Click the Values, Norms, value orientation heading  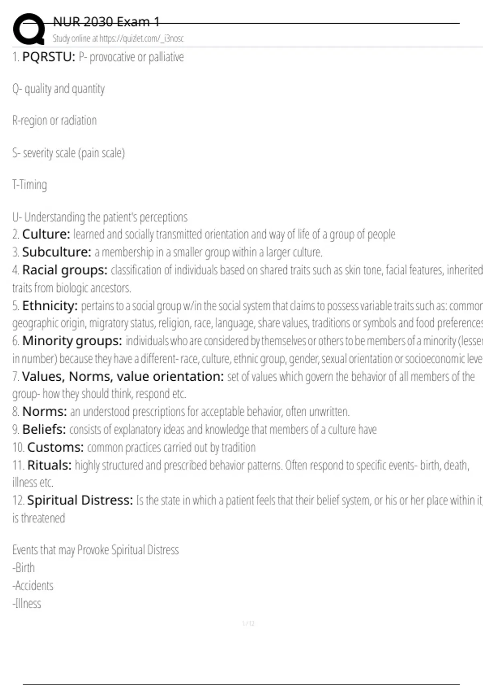pyautogui.click(x=122, y=377)
